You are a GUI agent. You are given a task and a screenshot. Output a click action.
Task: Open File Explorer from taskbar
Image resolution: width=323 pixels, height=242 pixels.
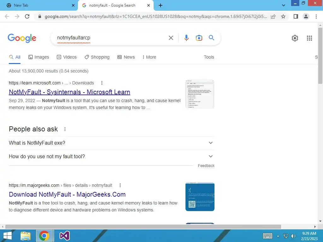26,236
